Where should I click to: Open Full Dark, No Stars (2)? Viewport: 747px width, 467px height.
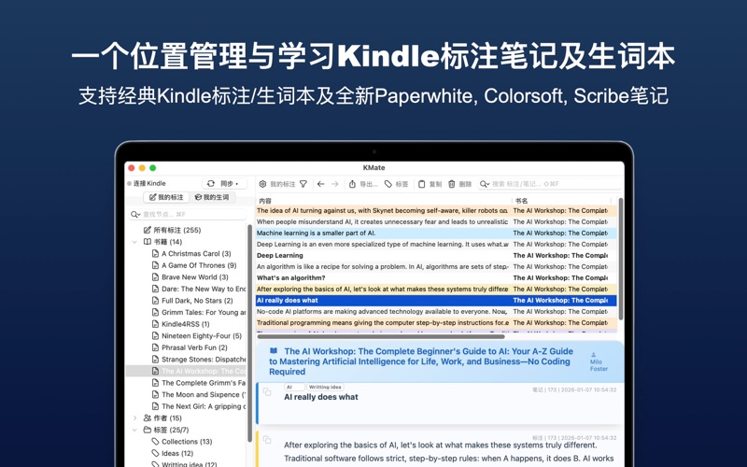coord(192,300)
